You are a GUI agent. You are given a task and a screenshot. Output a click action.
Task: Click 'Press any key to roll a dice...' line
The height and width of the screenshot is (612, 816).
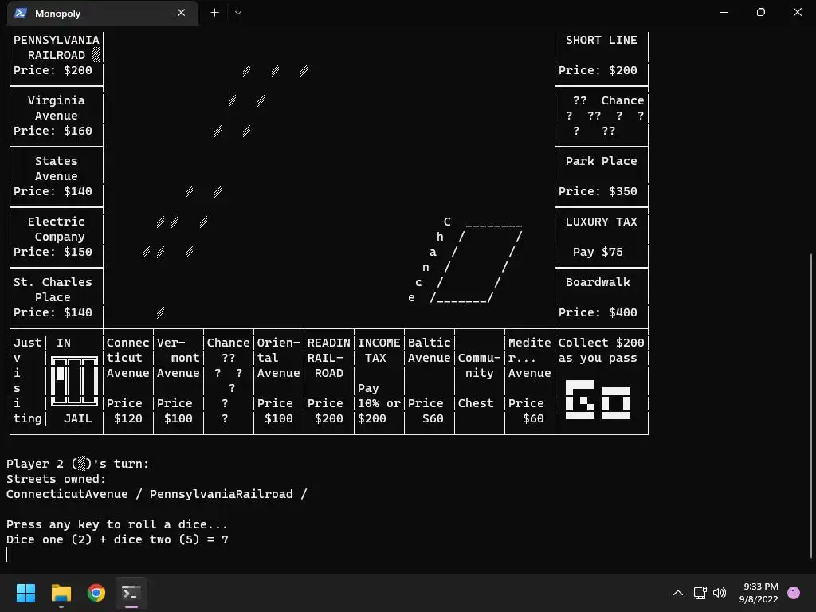pos(117,524)
